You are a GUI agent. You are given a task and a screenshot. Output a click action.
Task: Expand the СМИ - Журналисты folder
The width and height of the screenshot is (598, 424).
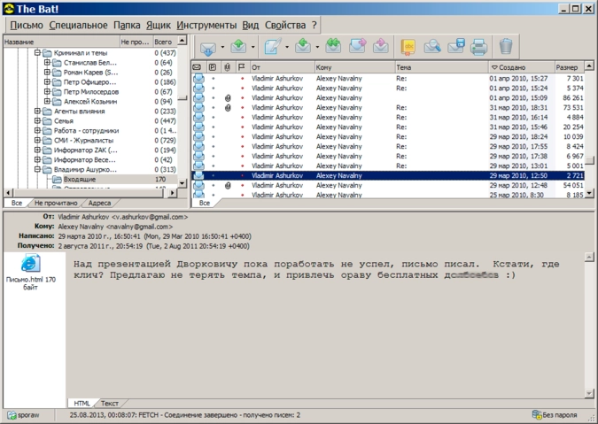(x=37, y=141)
